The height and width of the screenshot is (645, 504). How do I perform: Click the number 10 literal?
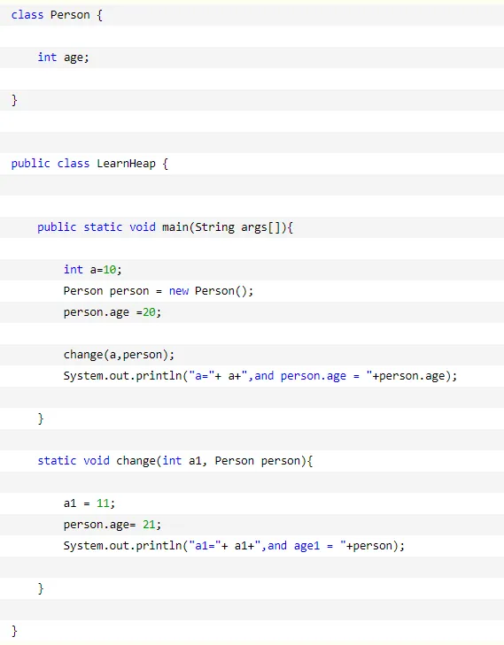point(110,270)
